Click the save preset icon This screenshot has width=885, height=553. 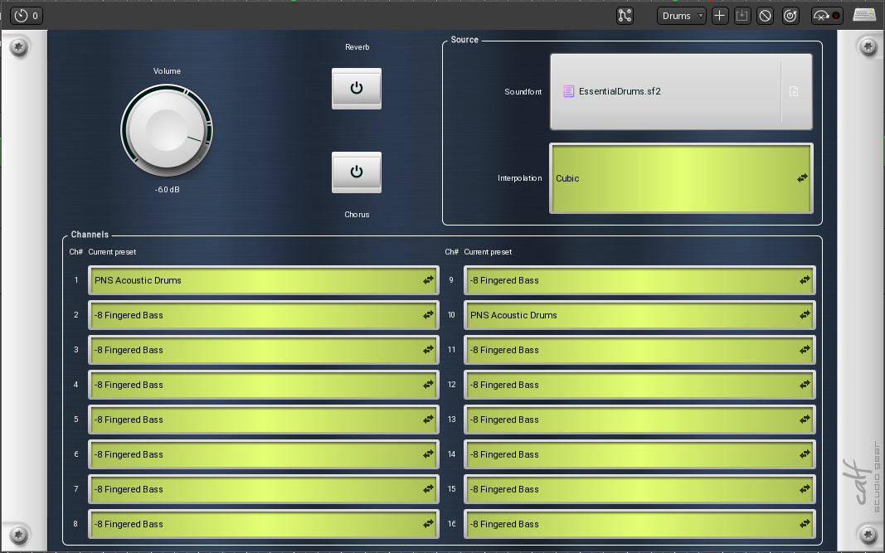click(x=742, y=16)
